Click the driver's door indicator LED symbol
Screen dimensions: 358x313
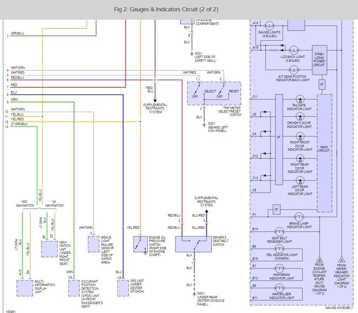[x=300, y=117]
